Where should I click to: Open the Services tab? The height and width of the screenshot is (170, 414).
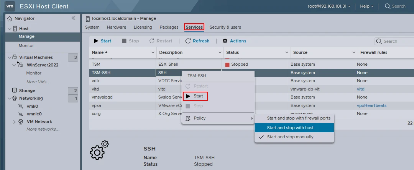[194, 27]
